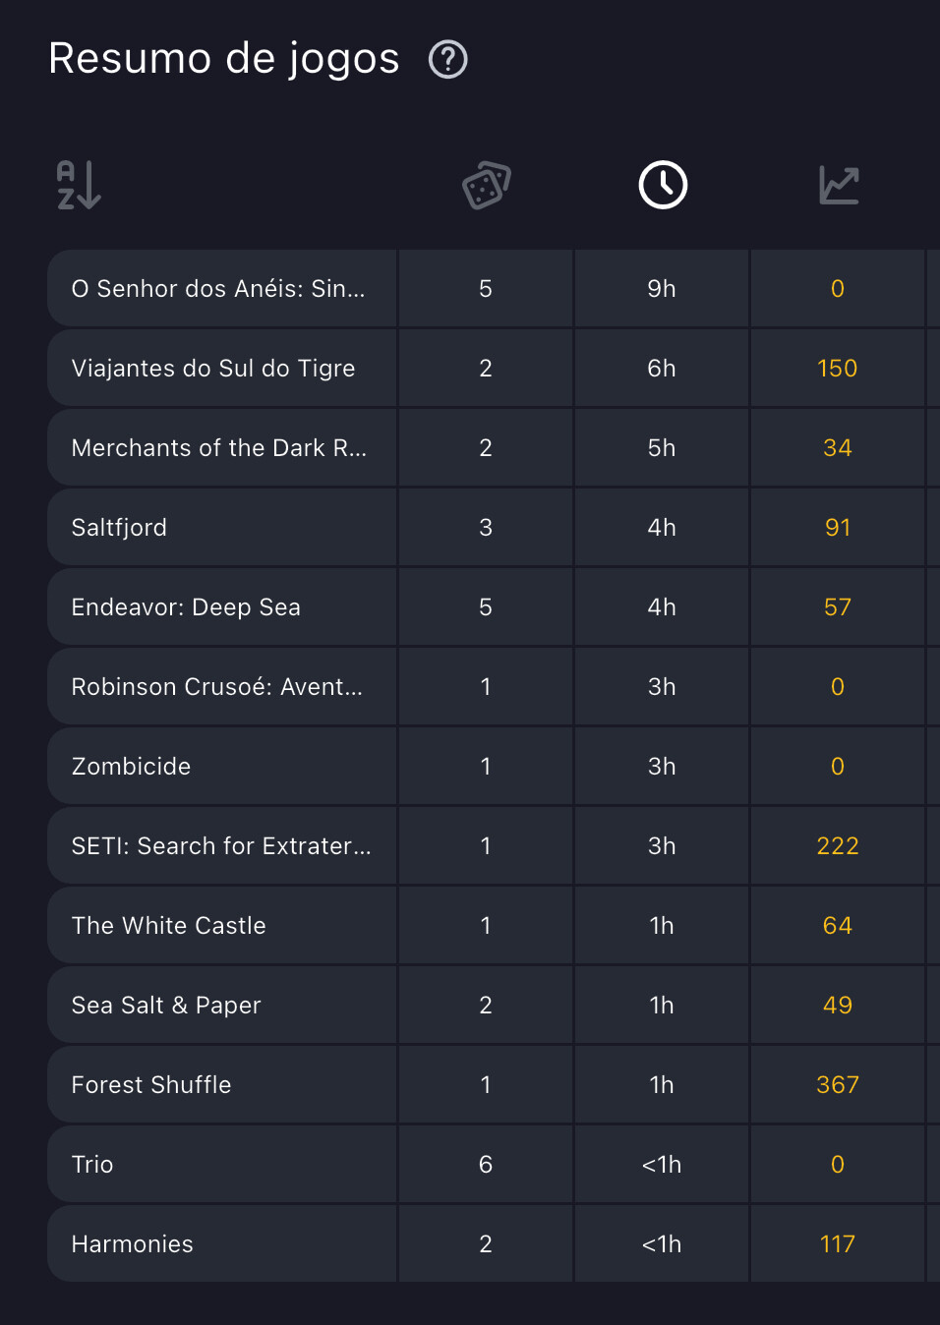Open the Trio game row
The height and width of the screenshot is (1325, 940).
coord(93,1165)
